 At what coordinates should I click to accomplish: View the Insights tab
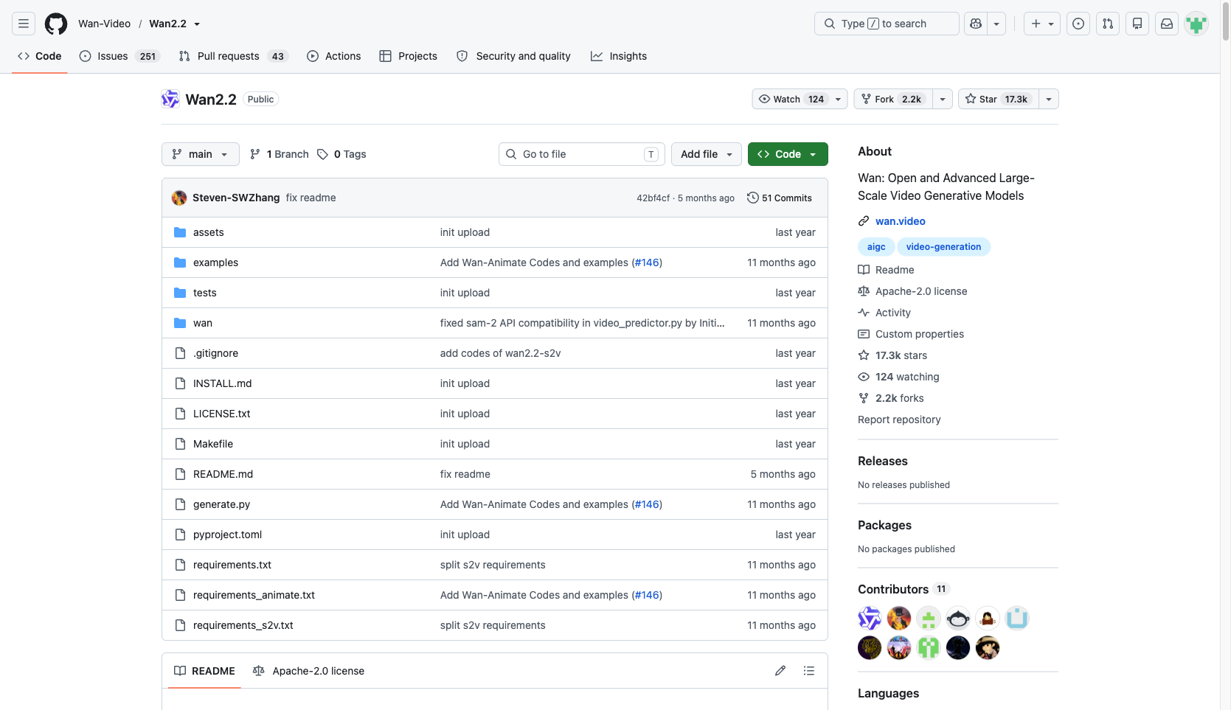(x=619, y=56)
